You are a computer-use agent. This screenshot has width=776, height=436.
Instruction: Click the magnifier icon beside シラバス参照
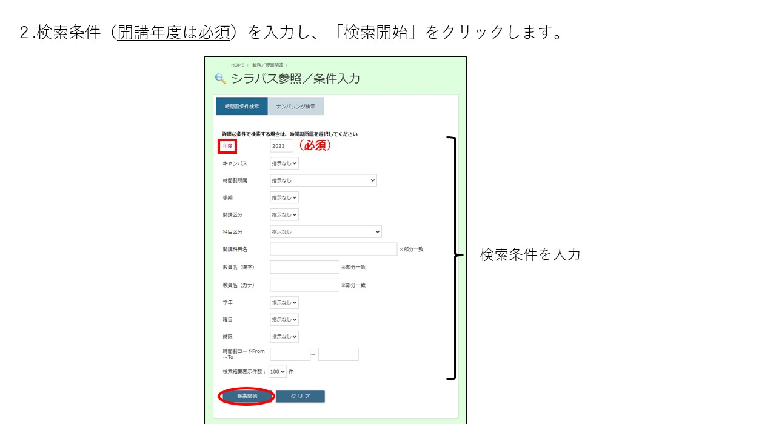pyautogui.click(x=221, y=79)
